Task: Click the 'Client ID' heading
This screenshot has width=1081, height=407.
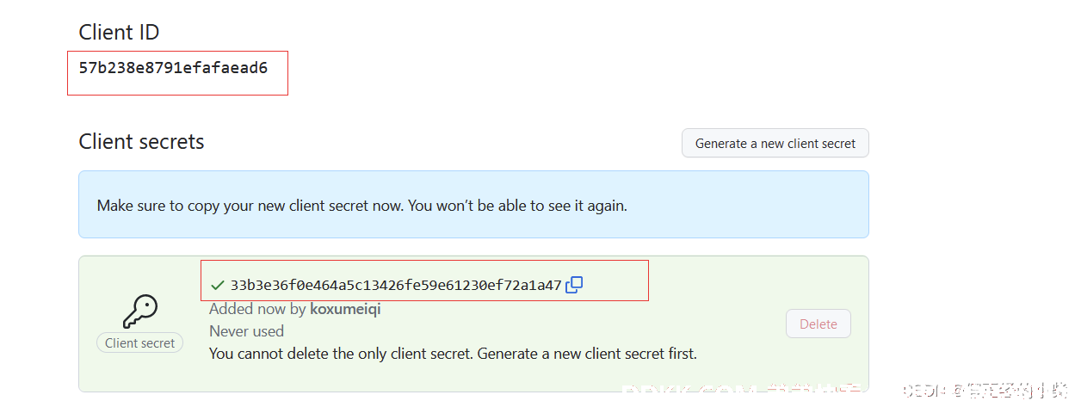Action: tap(119, 33)
